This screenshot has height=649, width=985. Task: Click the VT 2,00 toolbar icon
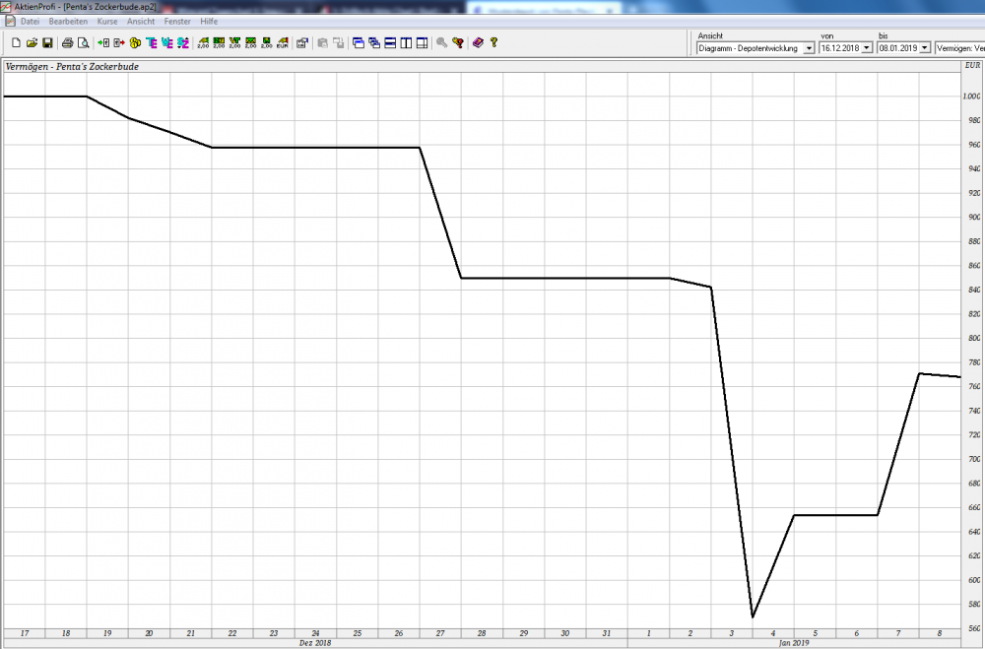pos(234,42)
